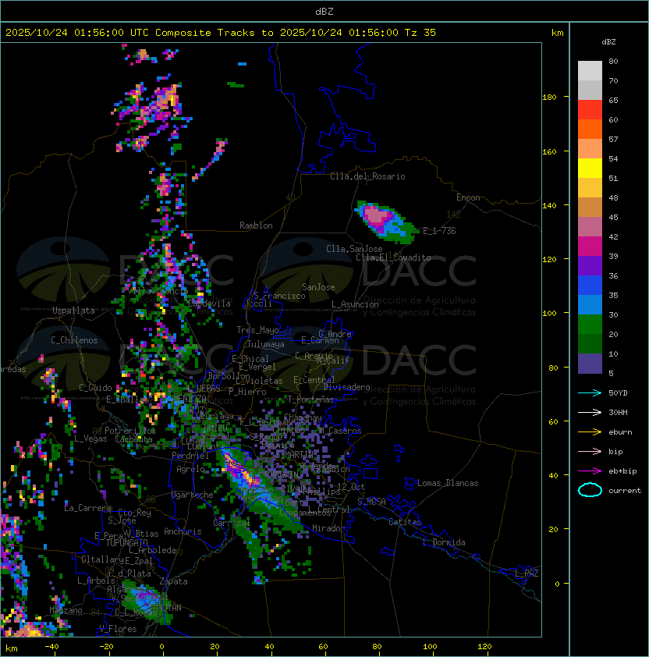This screenshot has width=649, height=657.
Task: Pick the slate swatch above 5 dBZ
Action: point(590,364)
